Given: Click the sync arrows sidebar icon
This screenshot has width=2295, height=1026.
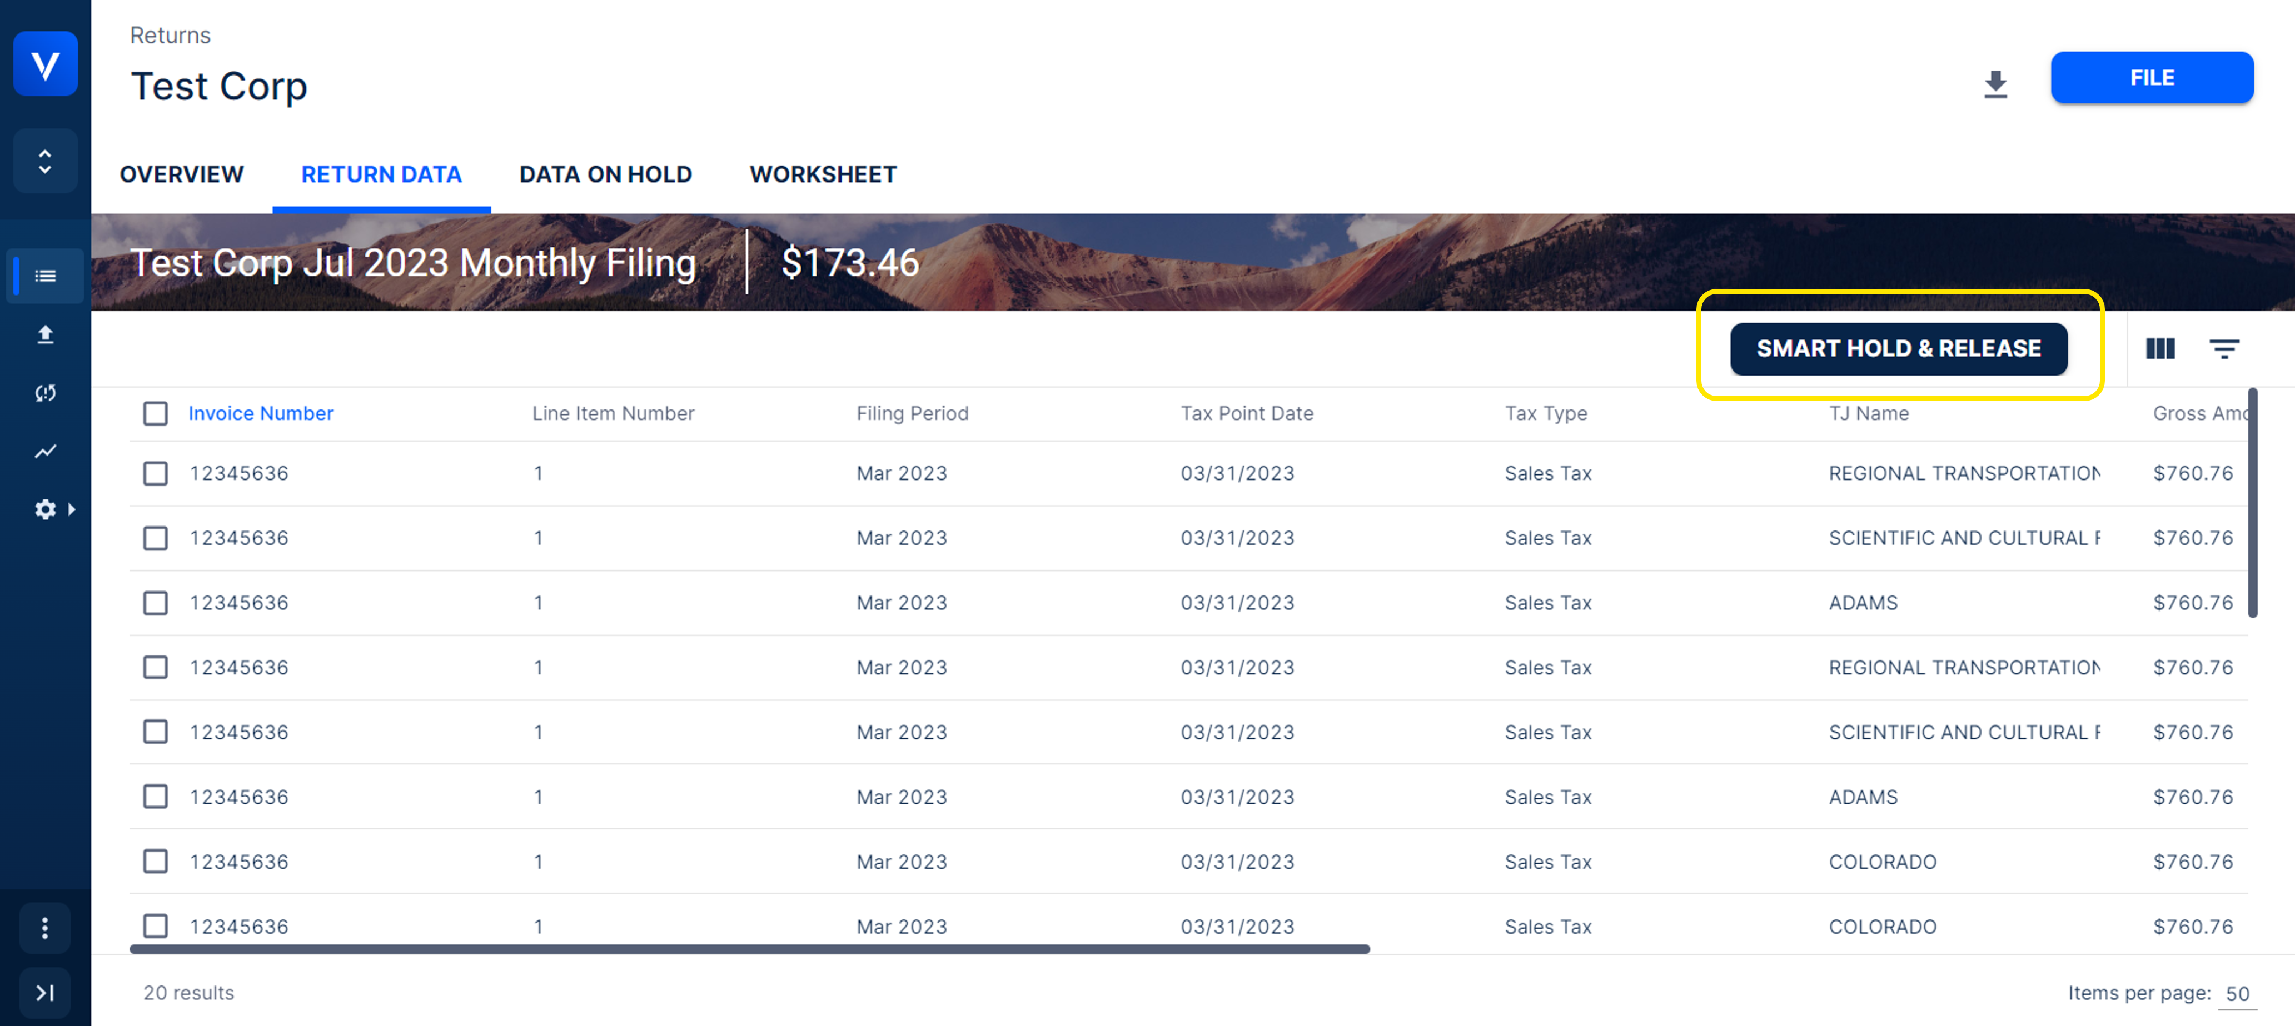Looking at the screenshot, I should coord(44,393).
